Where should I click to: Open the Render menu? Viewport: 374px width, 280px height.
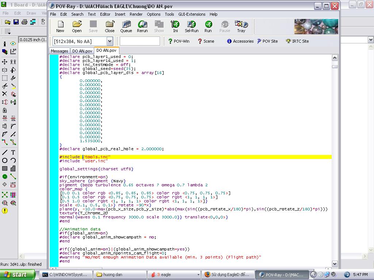(136, 14)
